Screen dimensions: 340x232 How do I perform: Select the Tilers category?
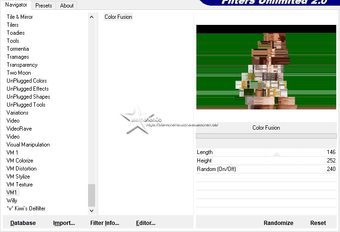[x=13, y=25]
